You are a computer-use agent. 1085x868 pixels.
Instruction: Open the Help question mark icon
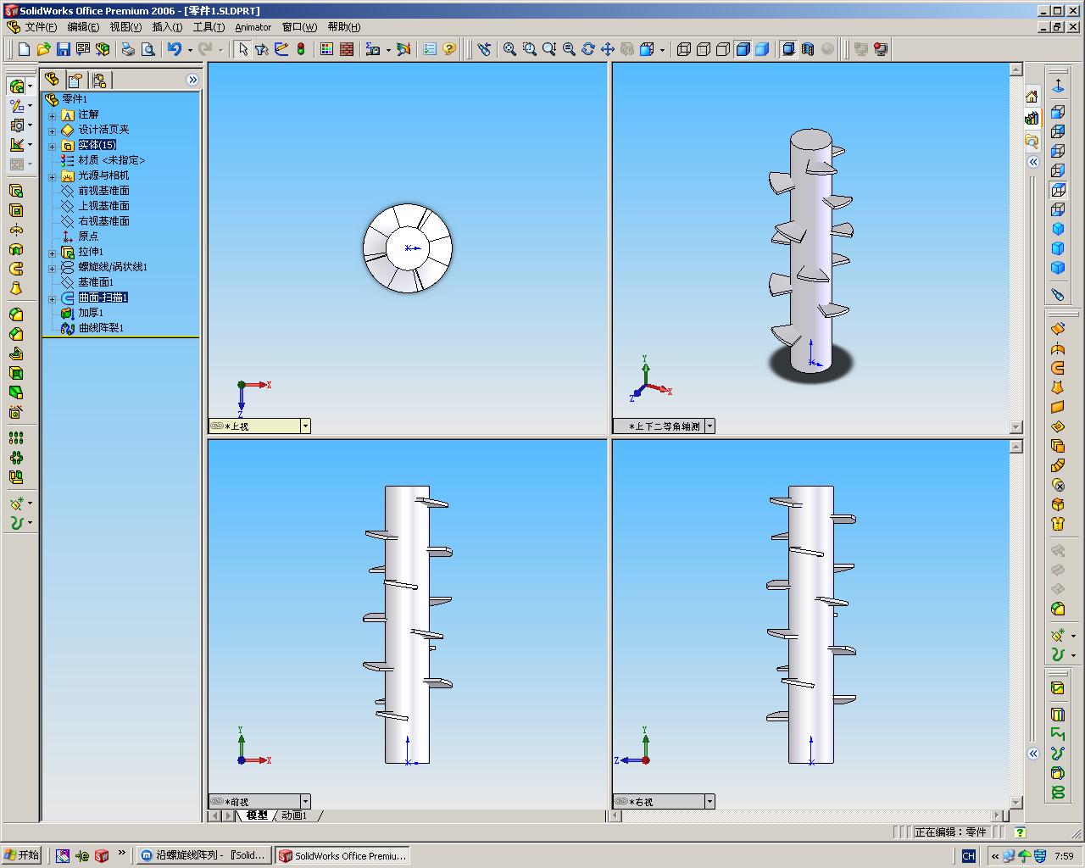click(449, 49)
